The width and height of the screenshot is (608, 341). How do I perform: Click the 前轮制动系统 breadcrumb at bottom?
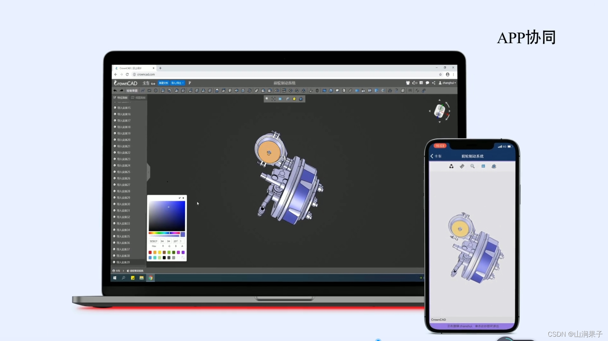135,271
